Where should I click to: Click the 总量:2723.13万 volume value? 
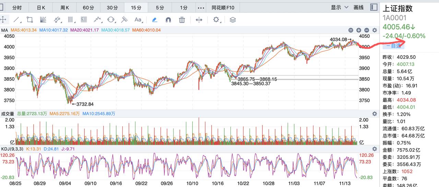(x=32, y=114)
